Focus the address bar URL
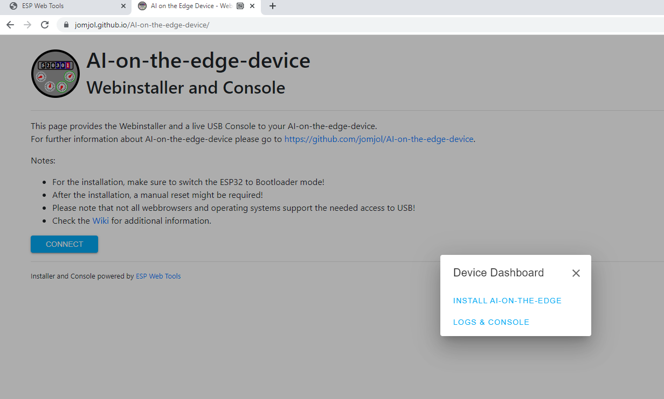The height and width of the screenshot is (399, 664). (142, 25)
